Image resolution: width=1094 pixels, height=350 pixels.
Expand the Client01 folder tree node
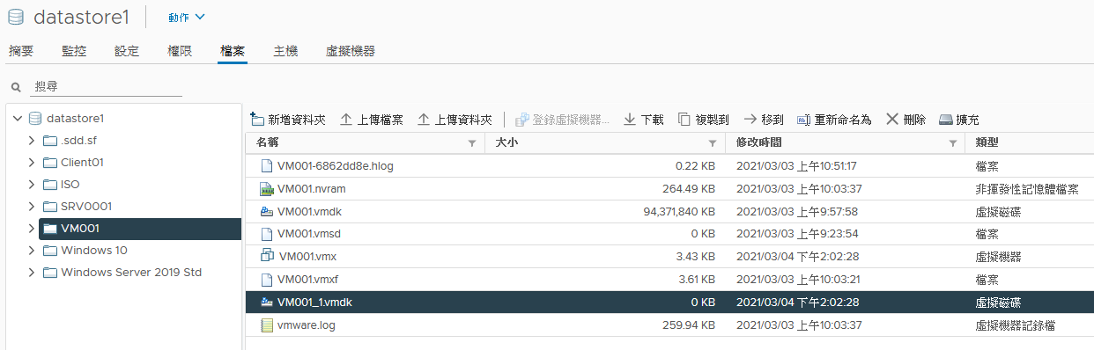coord(32,163)
